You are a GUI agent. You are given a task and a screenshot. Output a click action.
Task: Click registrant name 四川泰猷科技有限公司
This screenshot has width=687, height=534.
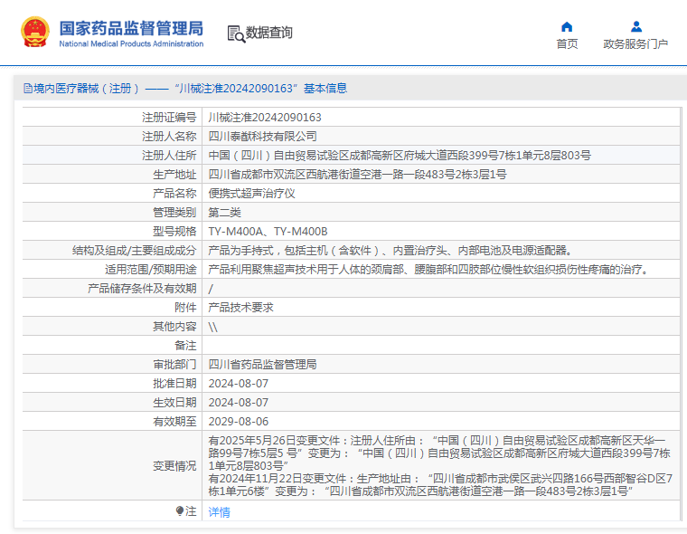pos(262,137)
